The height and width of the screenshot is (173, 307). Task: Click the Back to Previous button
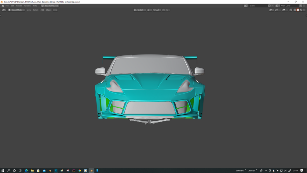coord(50,6)
